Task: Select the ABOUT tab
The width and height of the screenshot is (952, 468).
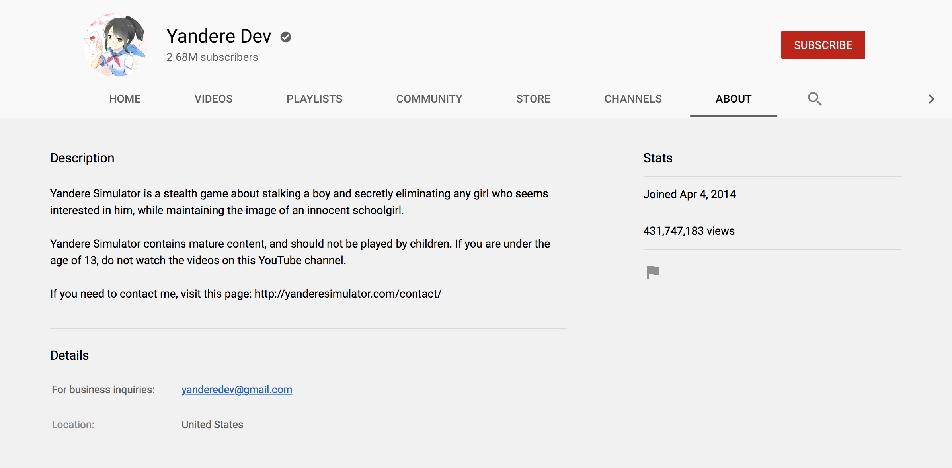Action: pos(733,99)
